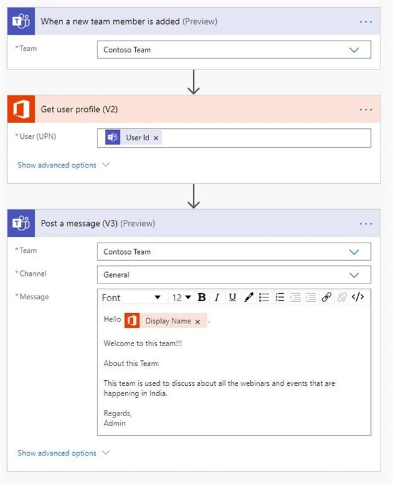This screenshot has height=485, width=393.
Task: Toggle italic formatting in the message editor
Action: click(x=217, y=297)
